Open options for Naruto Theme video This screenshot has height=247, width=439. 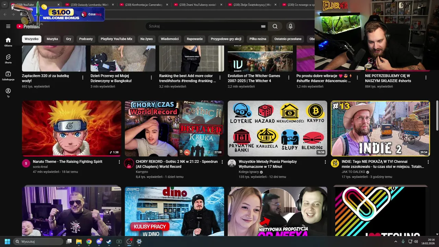(x=119, y=162)
